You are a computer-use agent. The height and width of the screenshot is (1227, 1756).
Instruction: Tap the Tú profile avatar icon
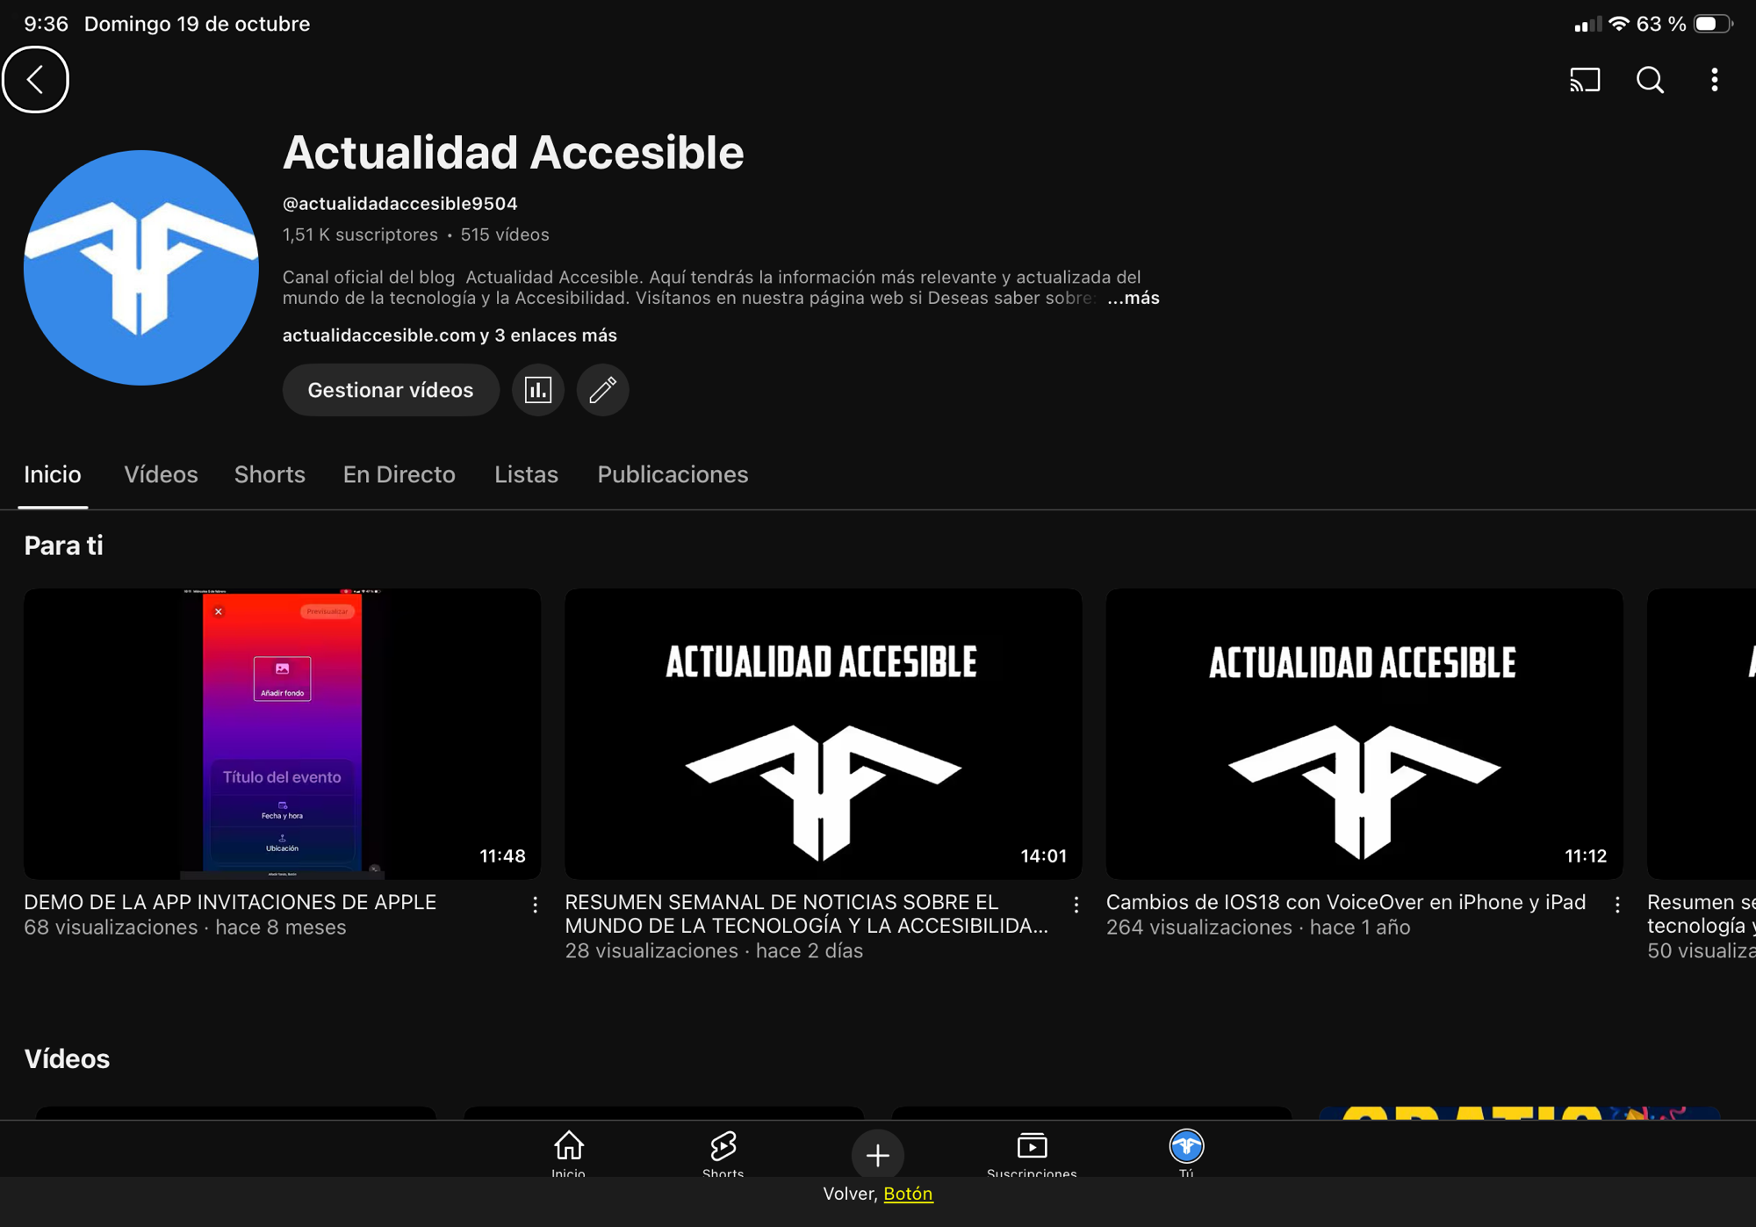pyautogui.click(x=1186, y=1149)
